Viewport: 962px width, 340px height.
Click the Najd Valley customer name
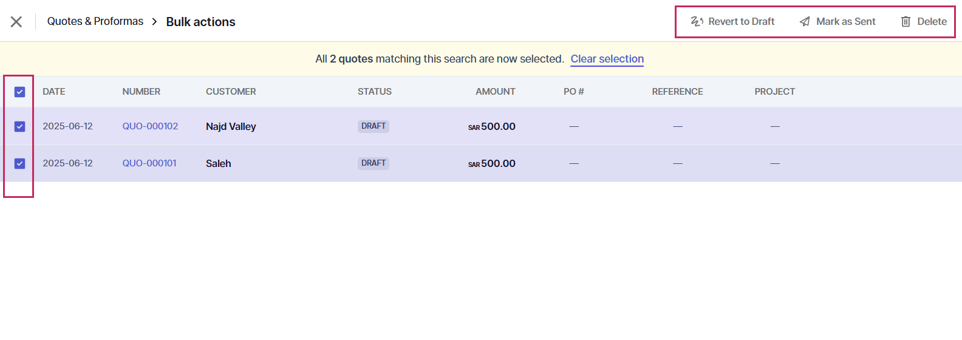pos(231,126)
